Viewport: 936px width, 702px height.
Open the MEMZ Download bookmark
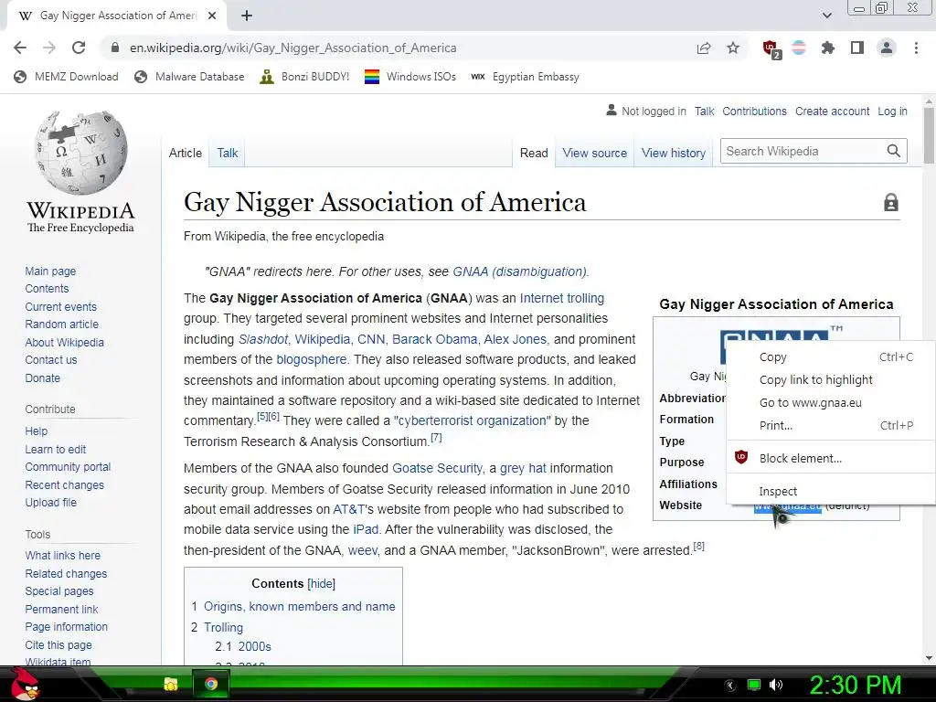(x=66, y=77)
